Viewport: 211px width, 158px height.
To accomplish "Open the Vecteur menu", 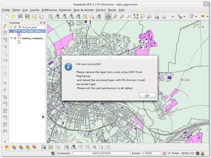I will (x=101, y=10).
